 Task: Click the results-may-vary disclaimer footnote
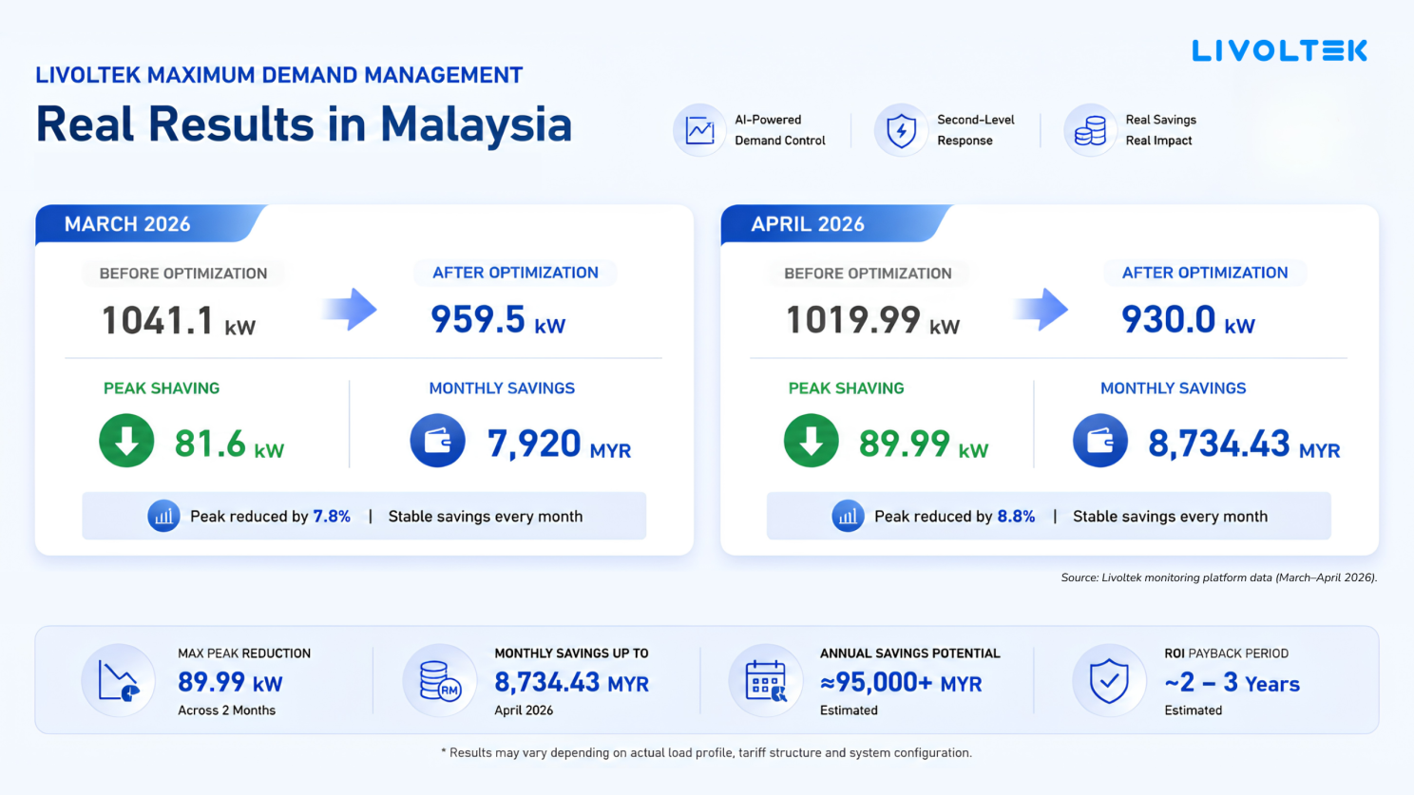point(706,753)
